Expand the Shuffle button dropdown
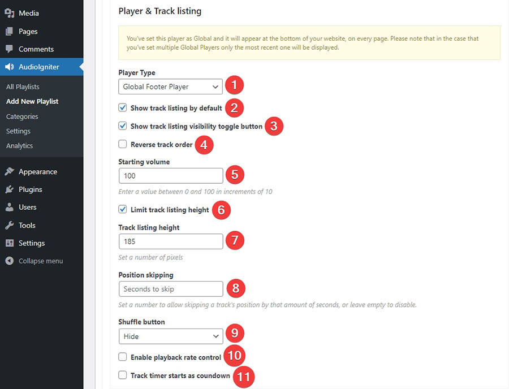The image size is (509, 389). [171, 336]
